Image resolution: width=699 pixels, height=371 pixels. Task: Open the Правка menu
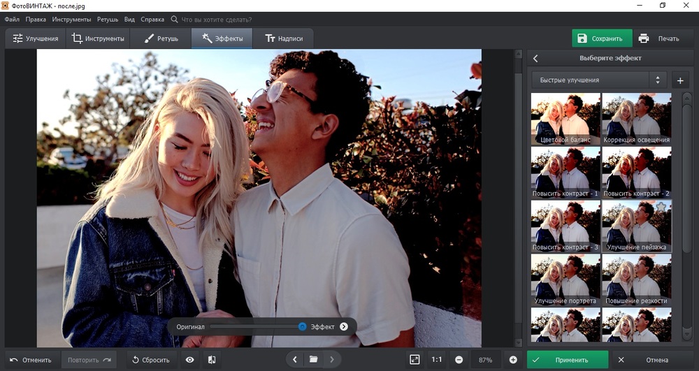[36, 20]
